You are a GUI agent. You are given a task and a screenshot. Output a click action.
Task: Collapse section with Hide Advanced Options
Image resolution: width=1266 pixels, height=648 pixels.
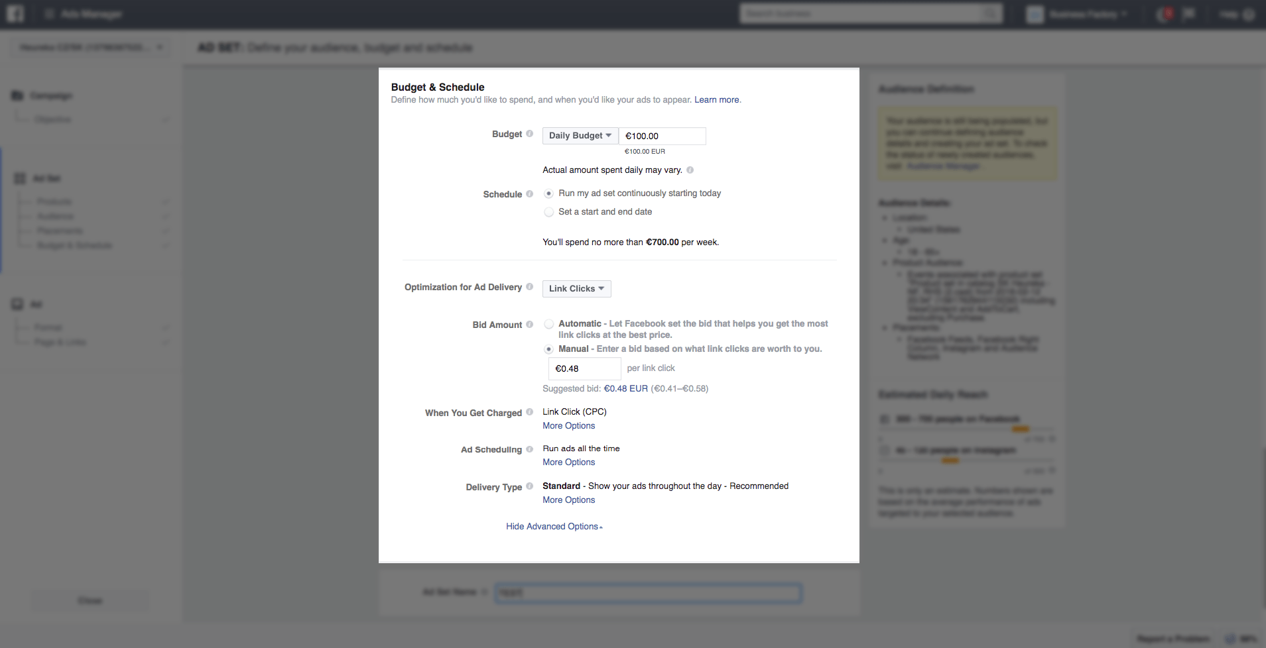(554, 527)
